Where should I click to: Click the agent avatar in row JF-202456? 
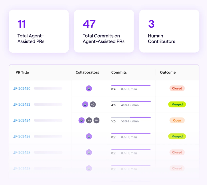coord(89,137)
